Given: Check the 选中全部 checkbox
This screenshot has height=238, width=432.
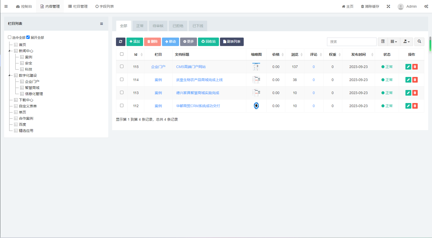Looking at the screenshot, I should point(10,37).
